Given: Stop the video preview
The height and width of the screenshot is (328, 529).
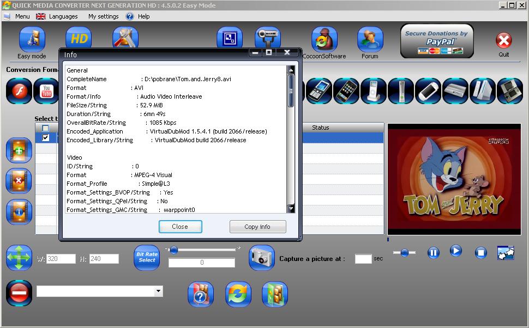Looking at the screenshot, I should tap(481, 252).
